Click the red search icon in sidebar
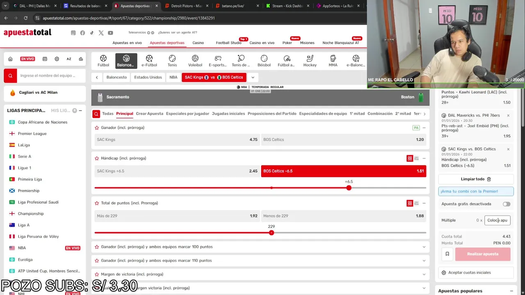Screen dimensions: 525x295 coord(10,75)
